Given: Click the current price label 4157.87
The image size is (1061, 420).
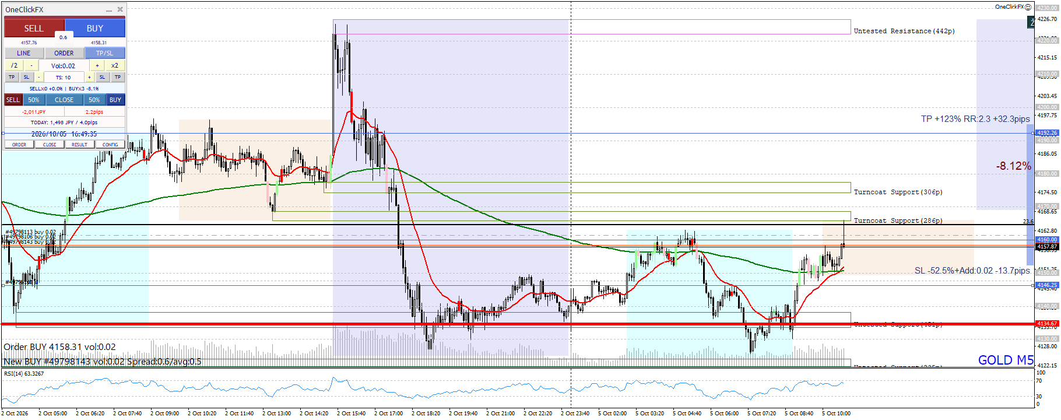Looking at the screenshot, I should [1047, 247].
